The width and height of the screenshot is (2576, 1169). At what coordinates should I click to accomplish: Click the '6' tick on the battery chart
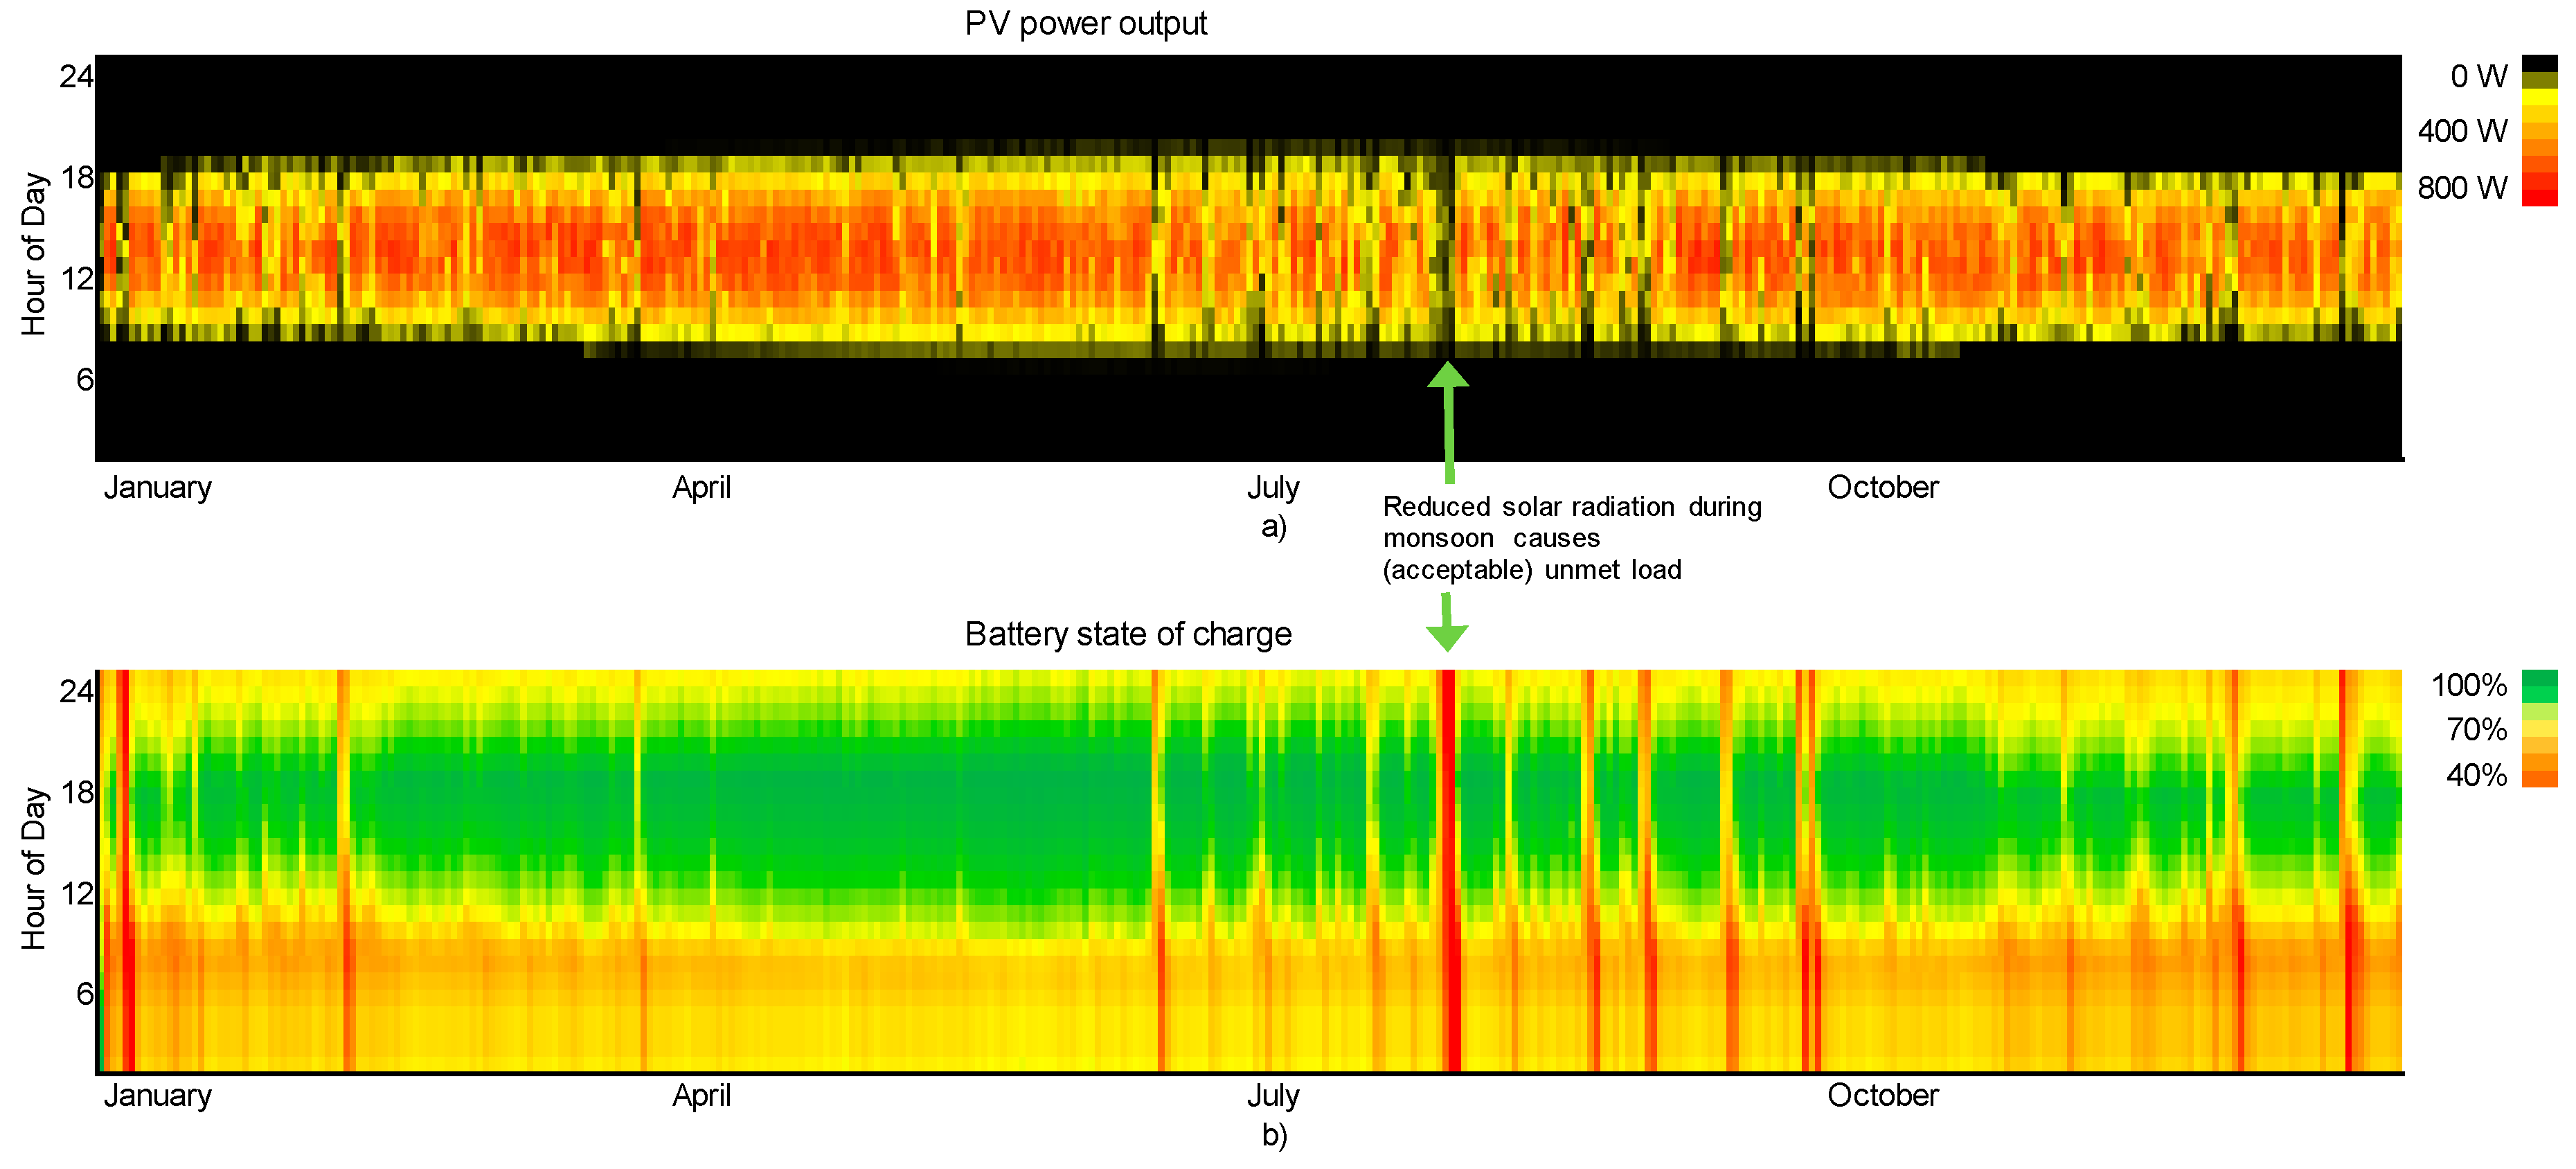coord(85,994)
